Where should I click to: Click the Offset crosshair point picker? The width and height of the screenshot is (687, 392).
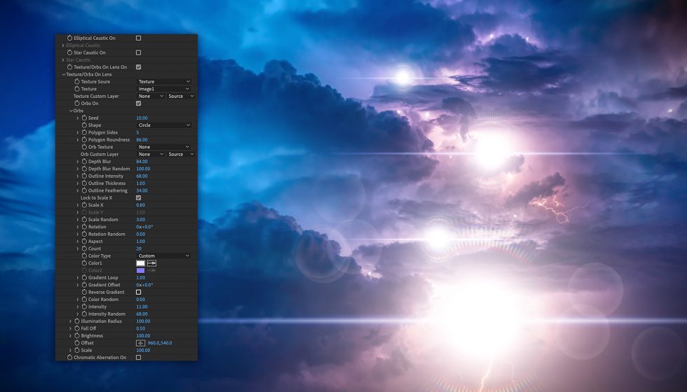[141, 343]
